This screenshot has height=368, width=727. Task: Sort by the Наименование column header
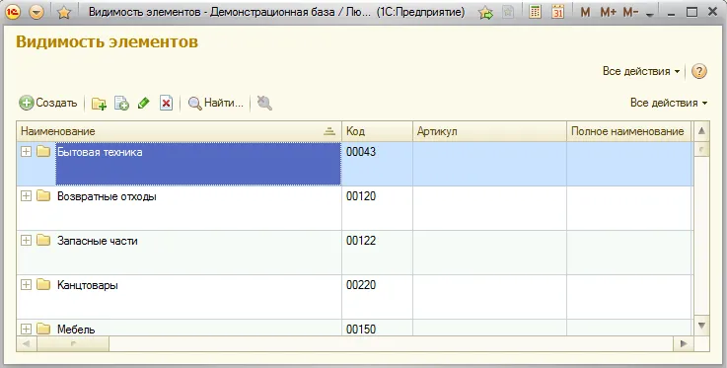(x=179, y=131)
